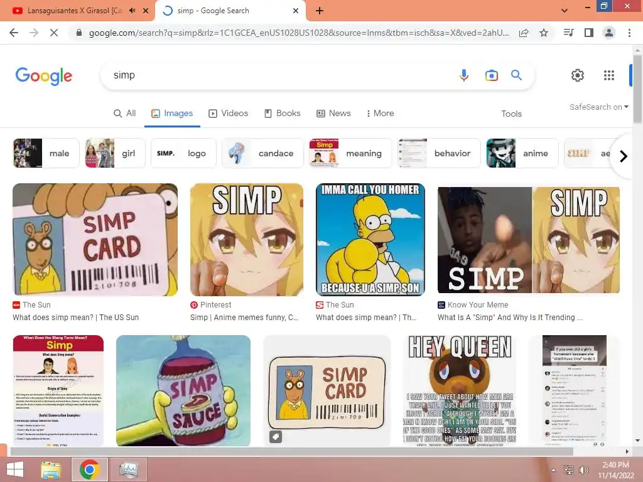Open the Hey Queen Tom Nook image
Image resolution: width=643 pixels, height=482 pixels.
460,390
